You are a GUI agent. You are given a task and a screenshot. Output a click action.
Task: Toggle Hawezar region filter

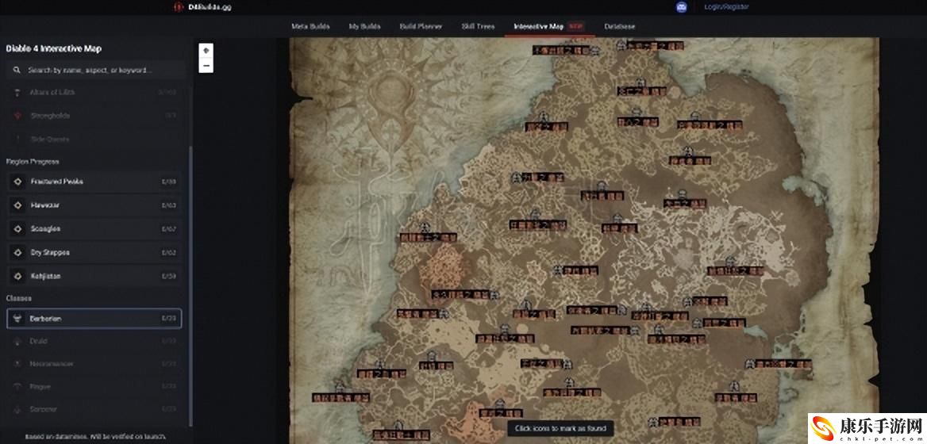94,205
